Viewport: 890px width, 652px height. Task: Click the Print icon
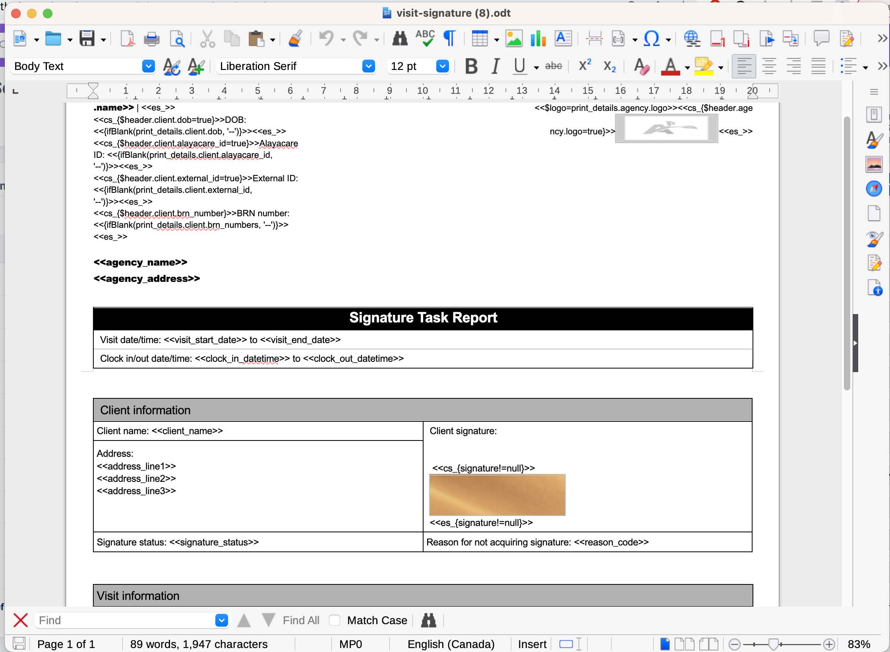coord(151,39)
